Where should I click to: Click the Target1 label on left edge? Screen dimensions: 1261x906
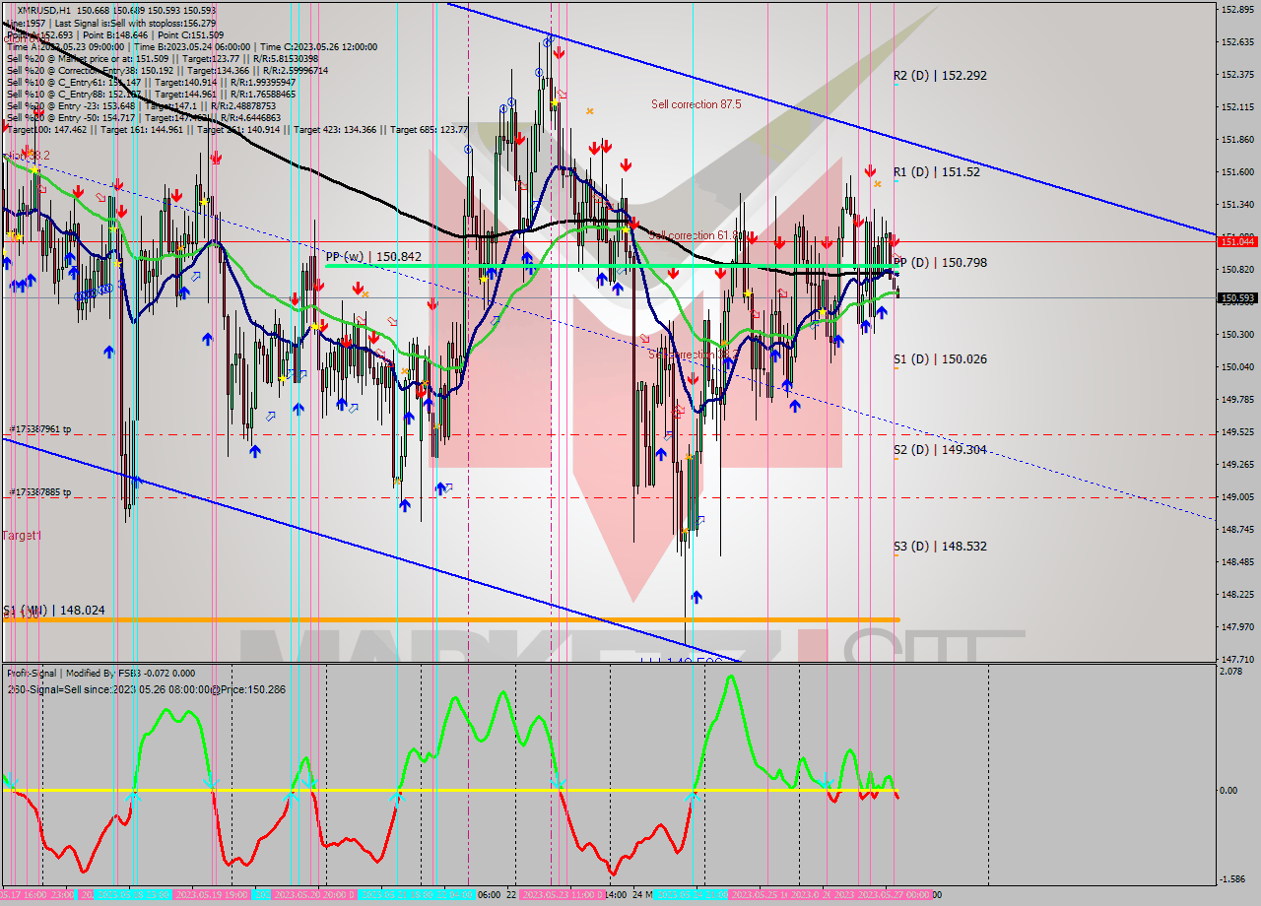(x=22, y=536)
